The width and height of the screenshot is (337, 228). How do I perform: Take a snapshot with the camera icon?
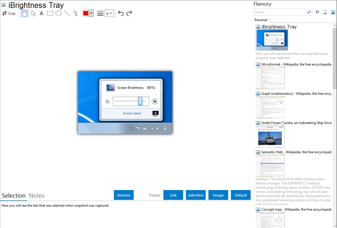click(x=317, y=12)
